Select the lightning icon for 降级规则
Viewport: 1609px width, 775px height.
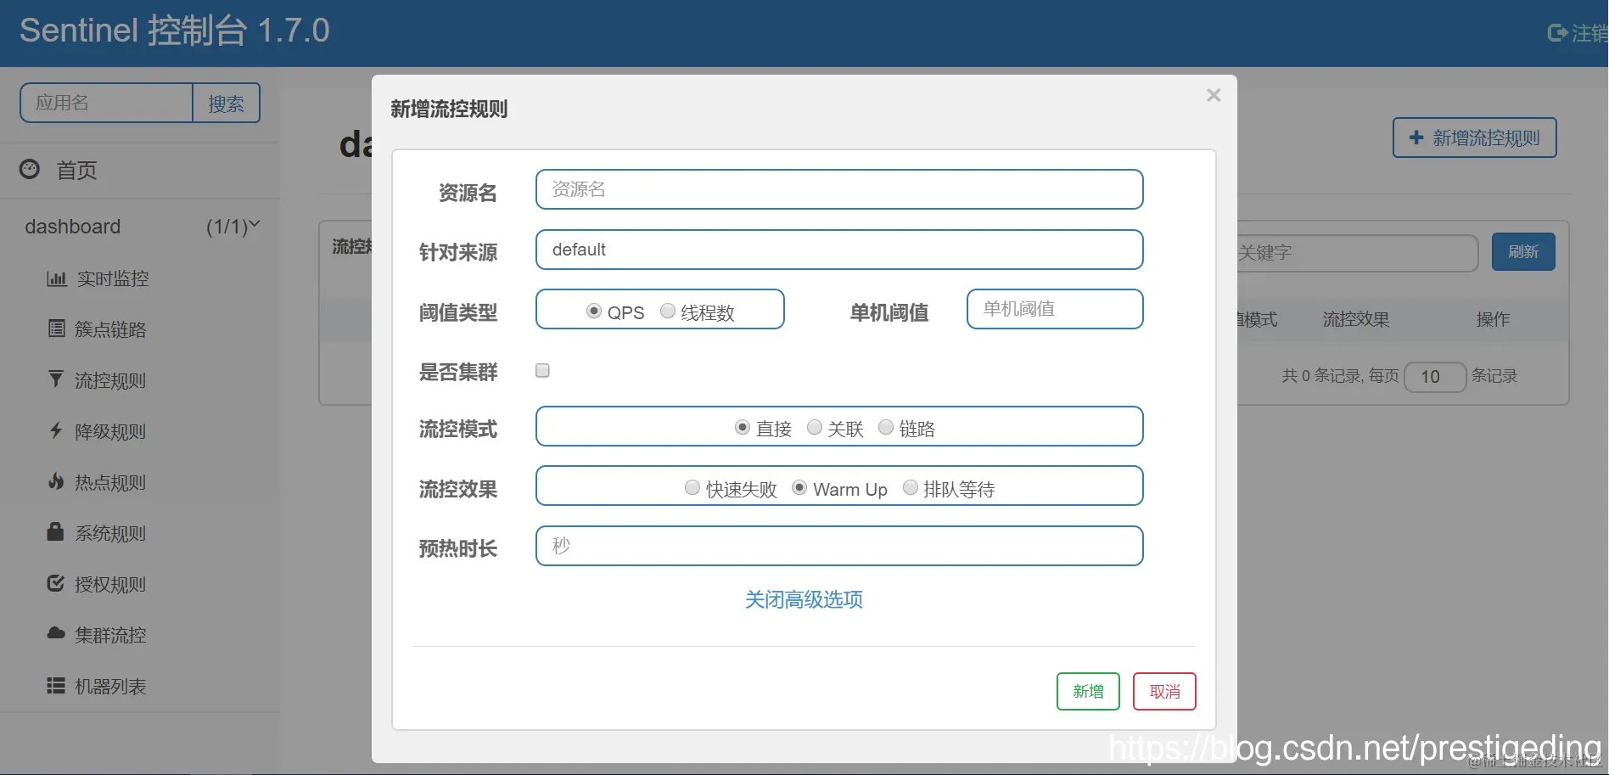pos(54,431)
